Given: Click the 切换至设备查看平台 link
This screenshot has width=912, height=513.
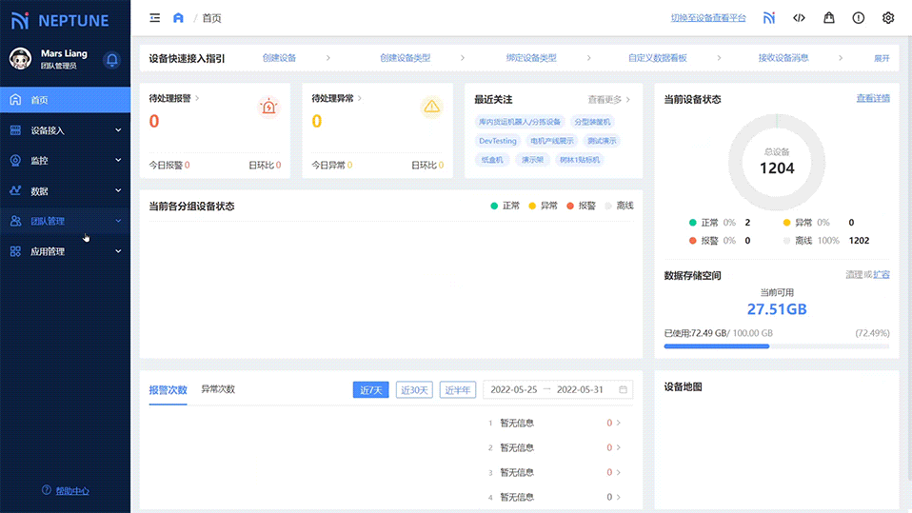Looking at the screenshot, I should (708, 18).
